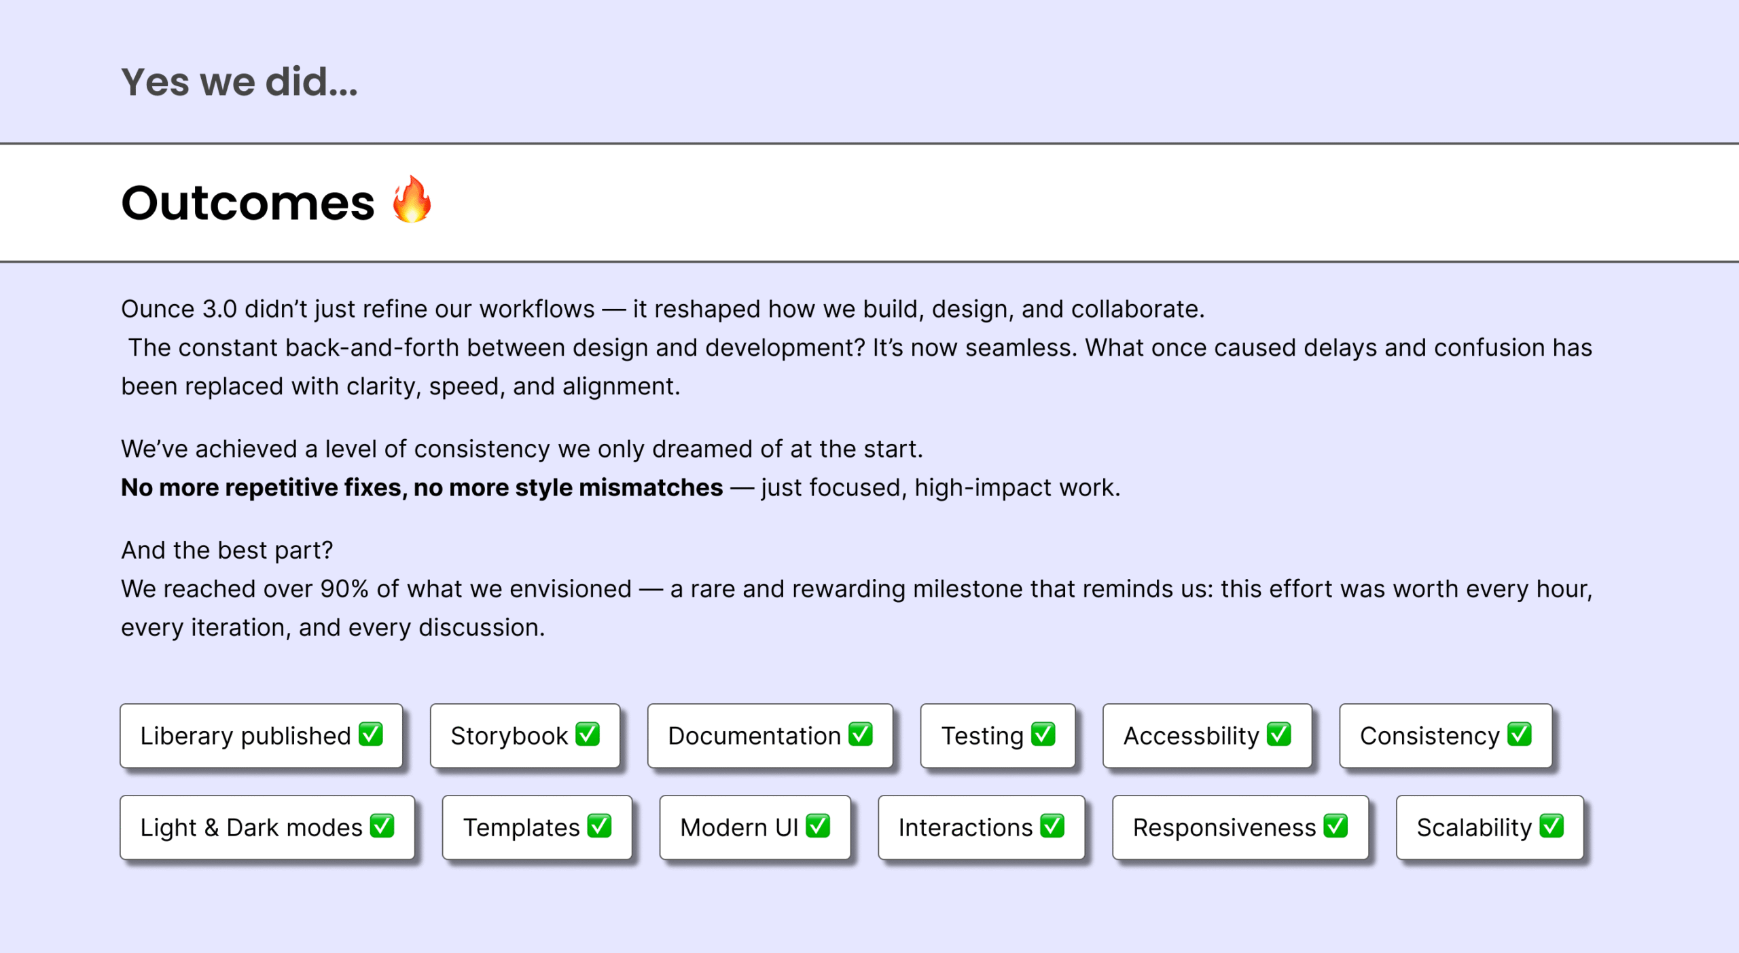This screenshot has width=1739, height=953.
Task: Select the Responsiveness tag
Action: click(x=1240, y=827)
